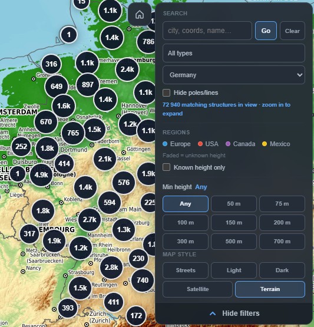
Task: Click the purple Canada region dot
Action: tap(228, 144)
